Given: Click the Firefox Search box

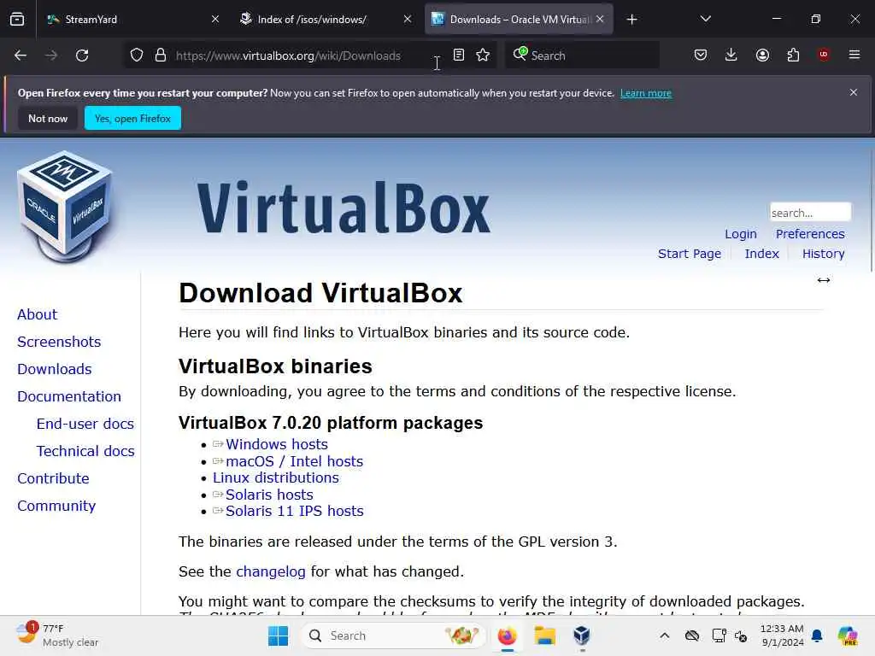Looking at the screenshot, I should point(582,56).
